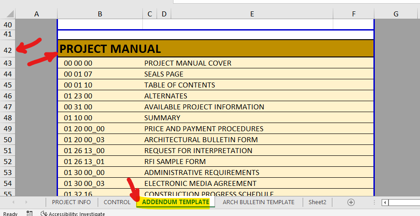
Task: Open Accessibility: Investigate status indicator
Action: (x=73, y=214)
